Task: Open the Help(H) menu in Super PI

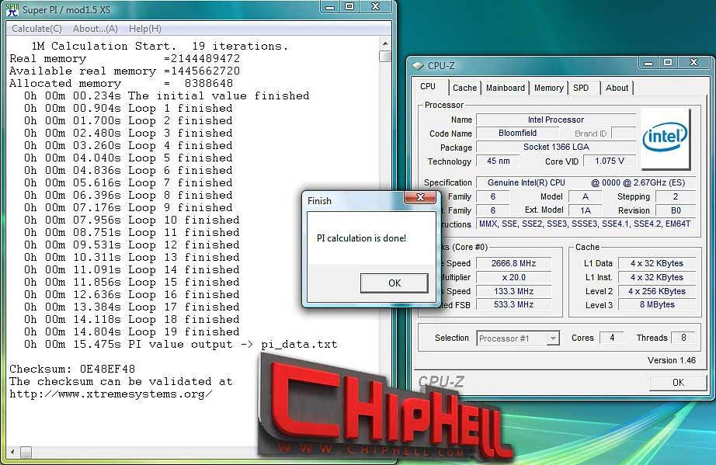Action: (145, 29)
